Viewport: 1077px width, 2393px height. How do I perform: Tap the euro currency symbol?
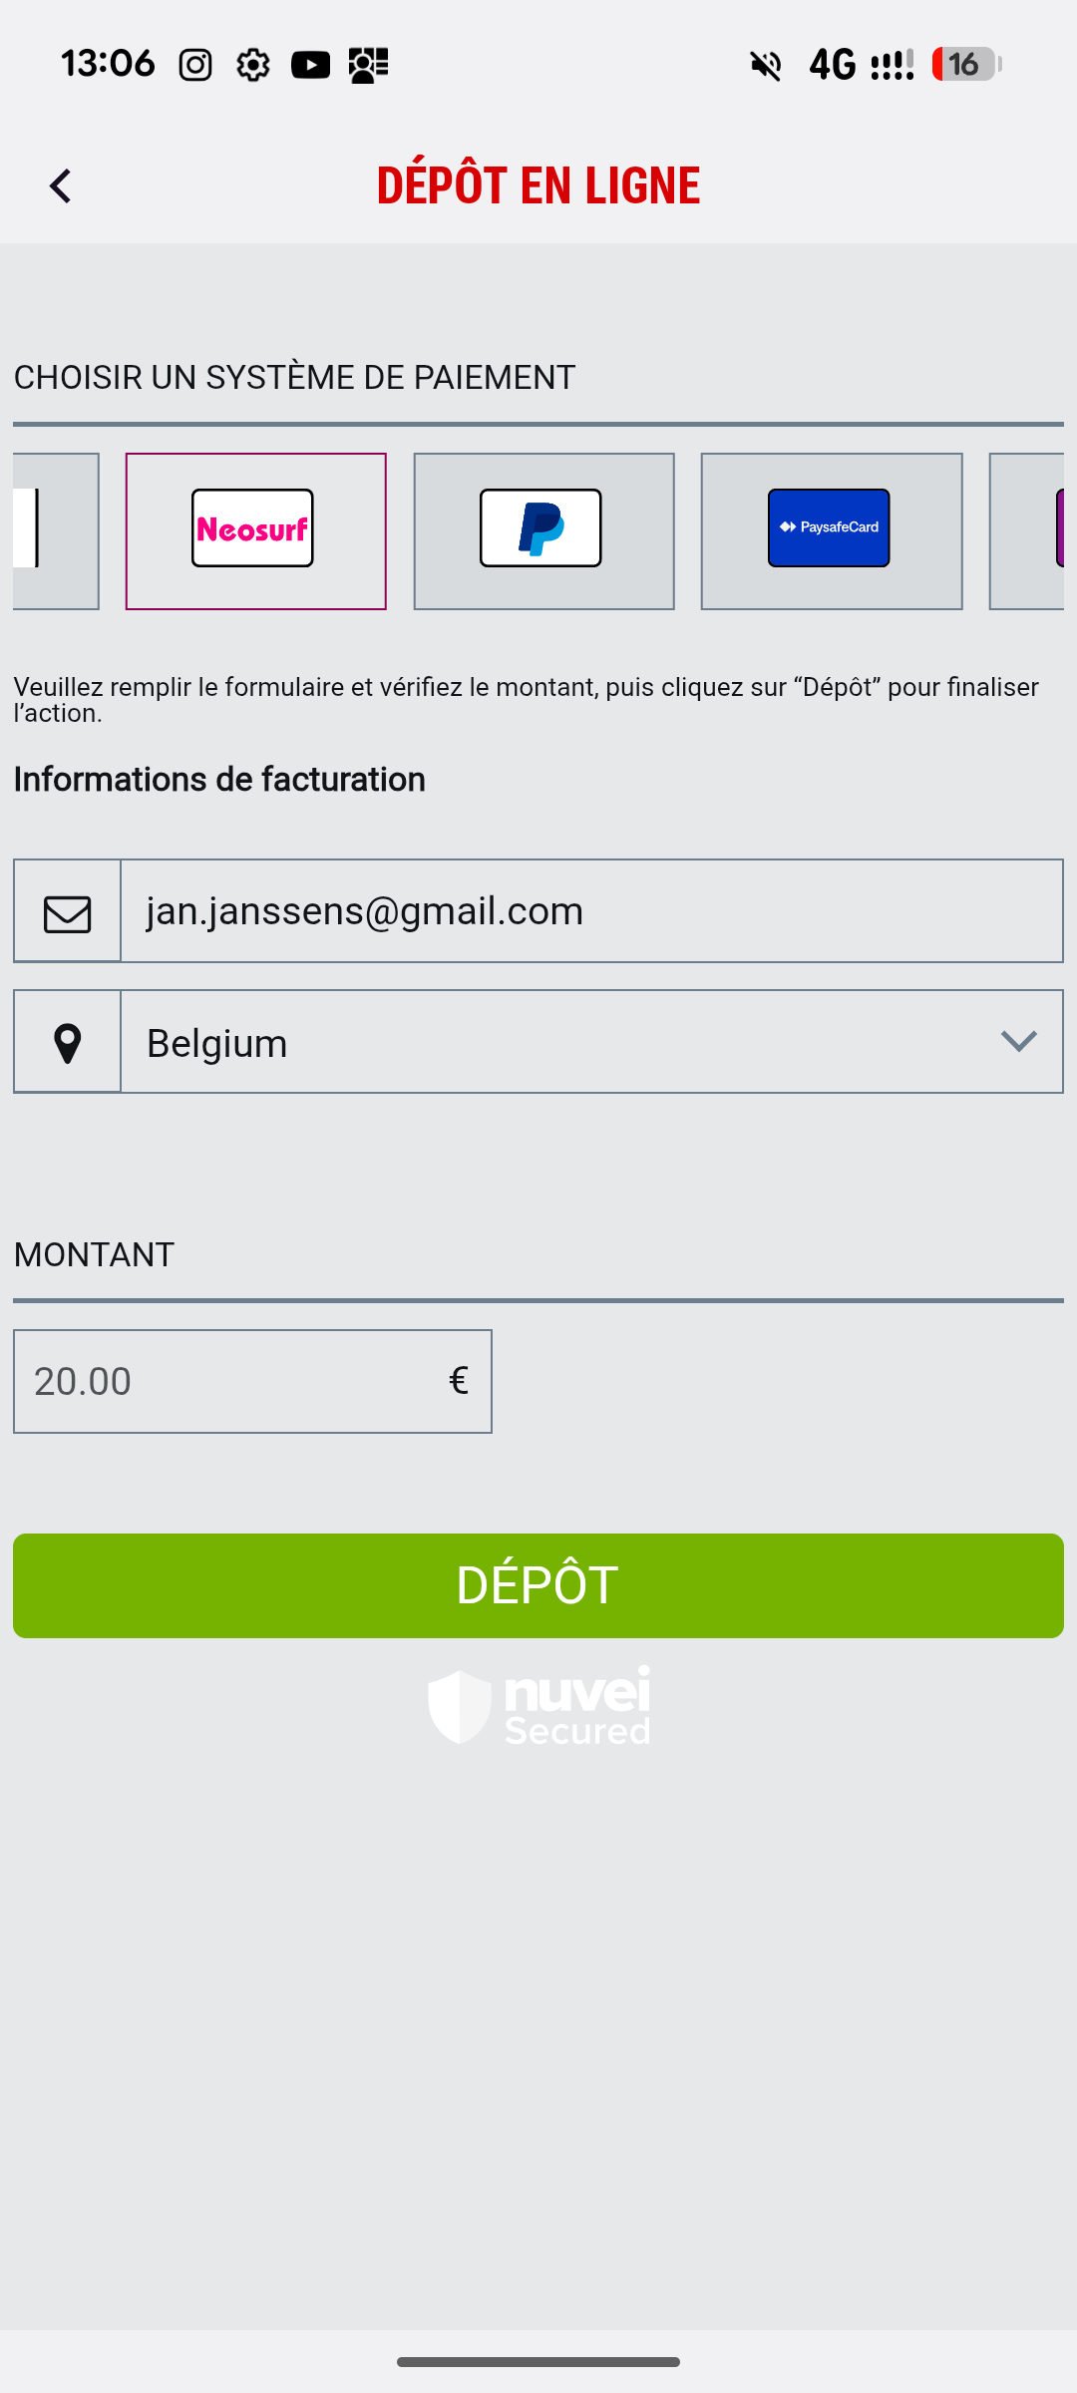tap(458, 1382)
